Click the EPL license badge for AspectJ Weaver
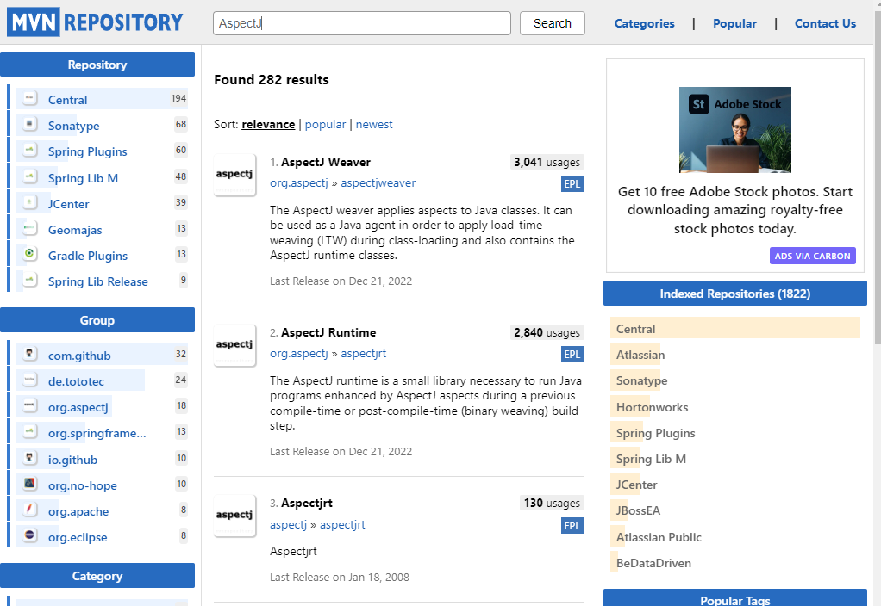This screenshot has height=606, width=881. coord(572,184)
